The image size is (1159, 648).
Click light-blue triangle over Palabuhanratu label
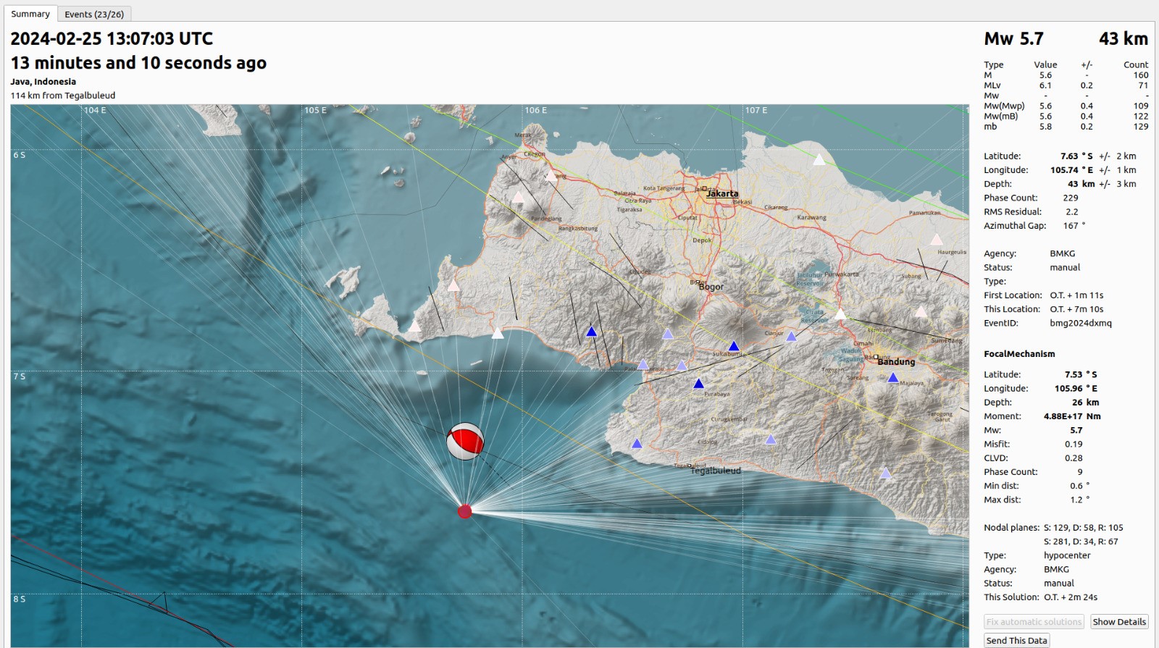[643, 365]
